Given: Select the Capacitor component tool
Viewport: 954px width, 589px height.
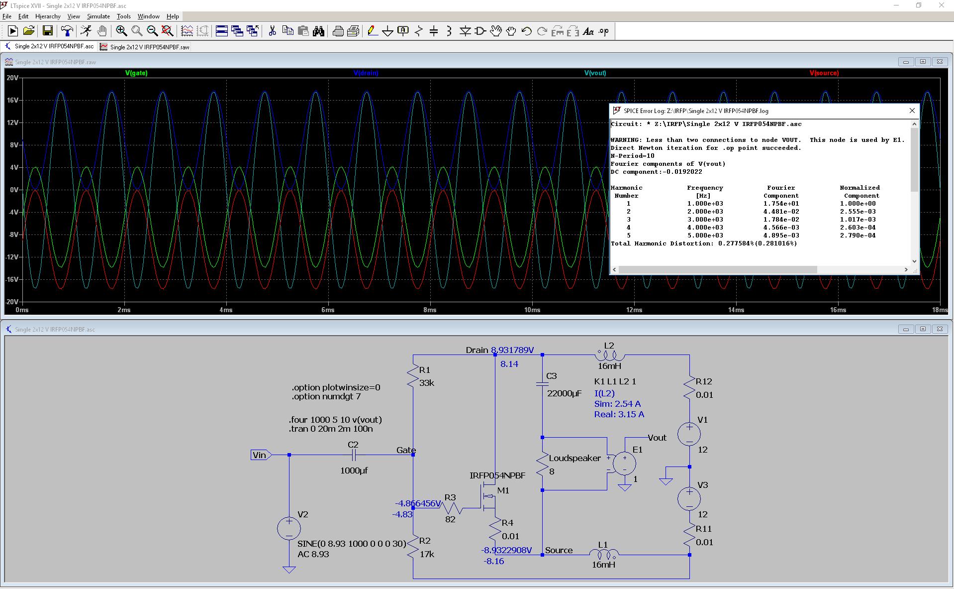Looking at the screenshot, I should pyautogui.click(x=434, y=31).
